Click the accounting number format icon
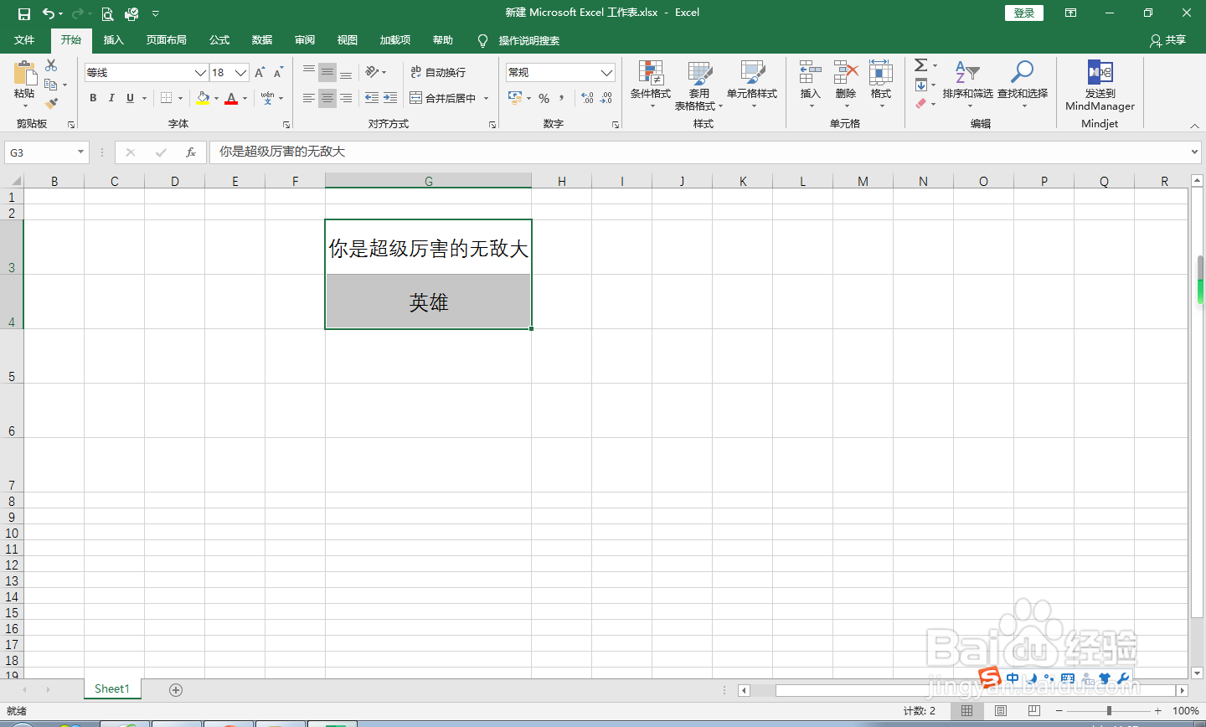The width and height of the screenshot is (1206, 727). click(x=515, y=98)
